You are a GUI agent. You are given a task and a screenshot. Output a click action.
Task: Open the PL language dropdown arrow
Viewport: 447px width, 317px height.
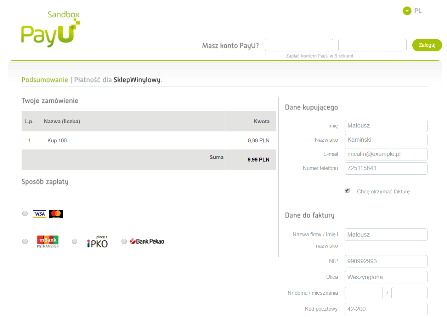[407, 11]
